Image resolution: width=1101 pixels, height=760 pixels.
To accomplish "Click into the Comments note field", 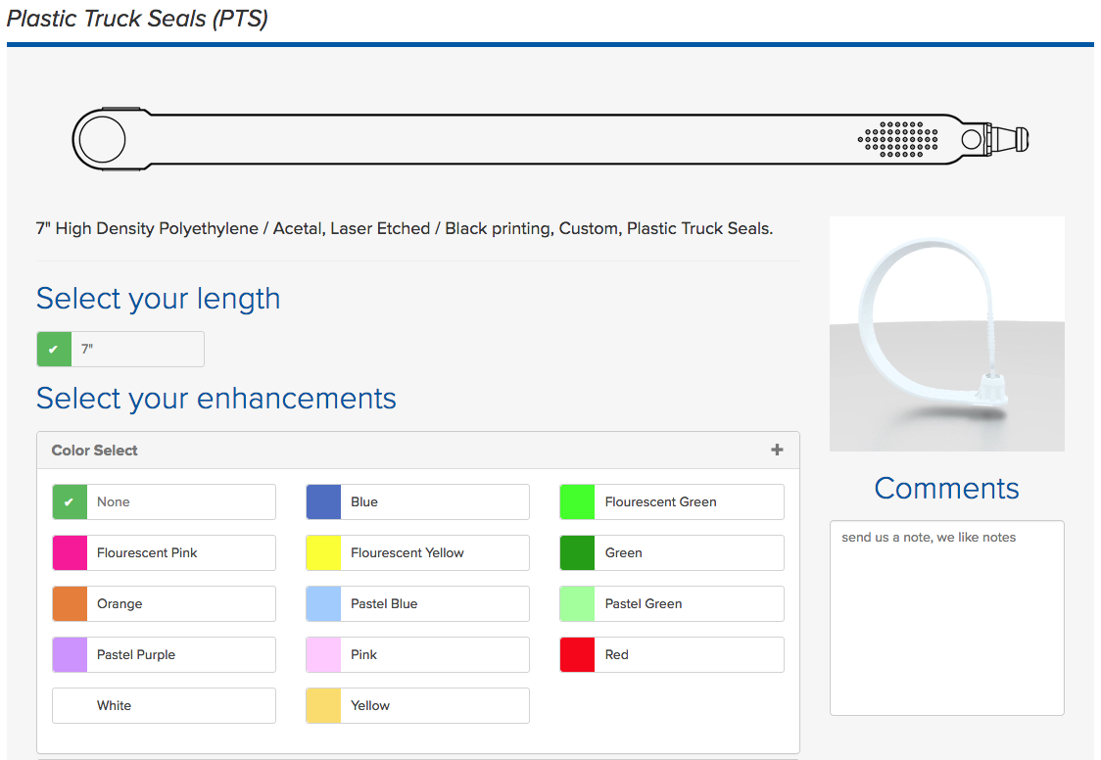I will point(947,618).
